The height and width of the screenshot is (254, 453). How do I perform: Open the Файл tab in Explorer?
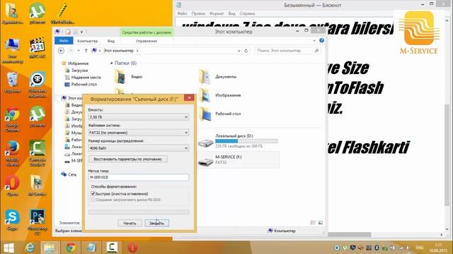point(64,41)
